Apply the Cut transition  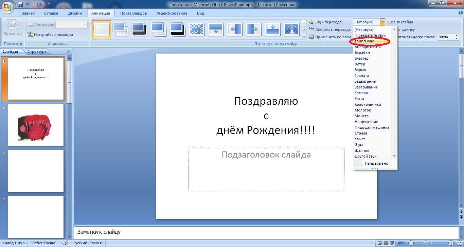click(x=158, y=29)
